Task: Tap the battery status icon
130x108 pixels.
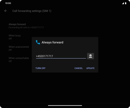Action: coord(126,3)
